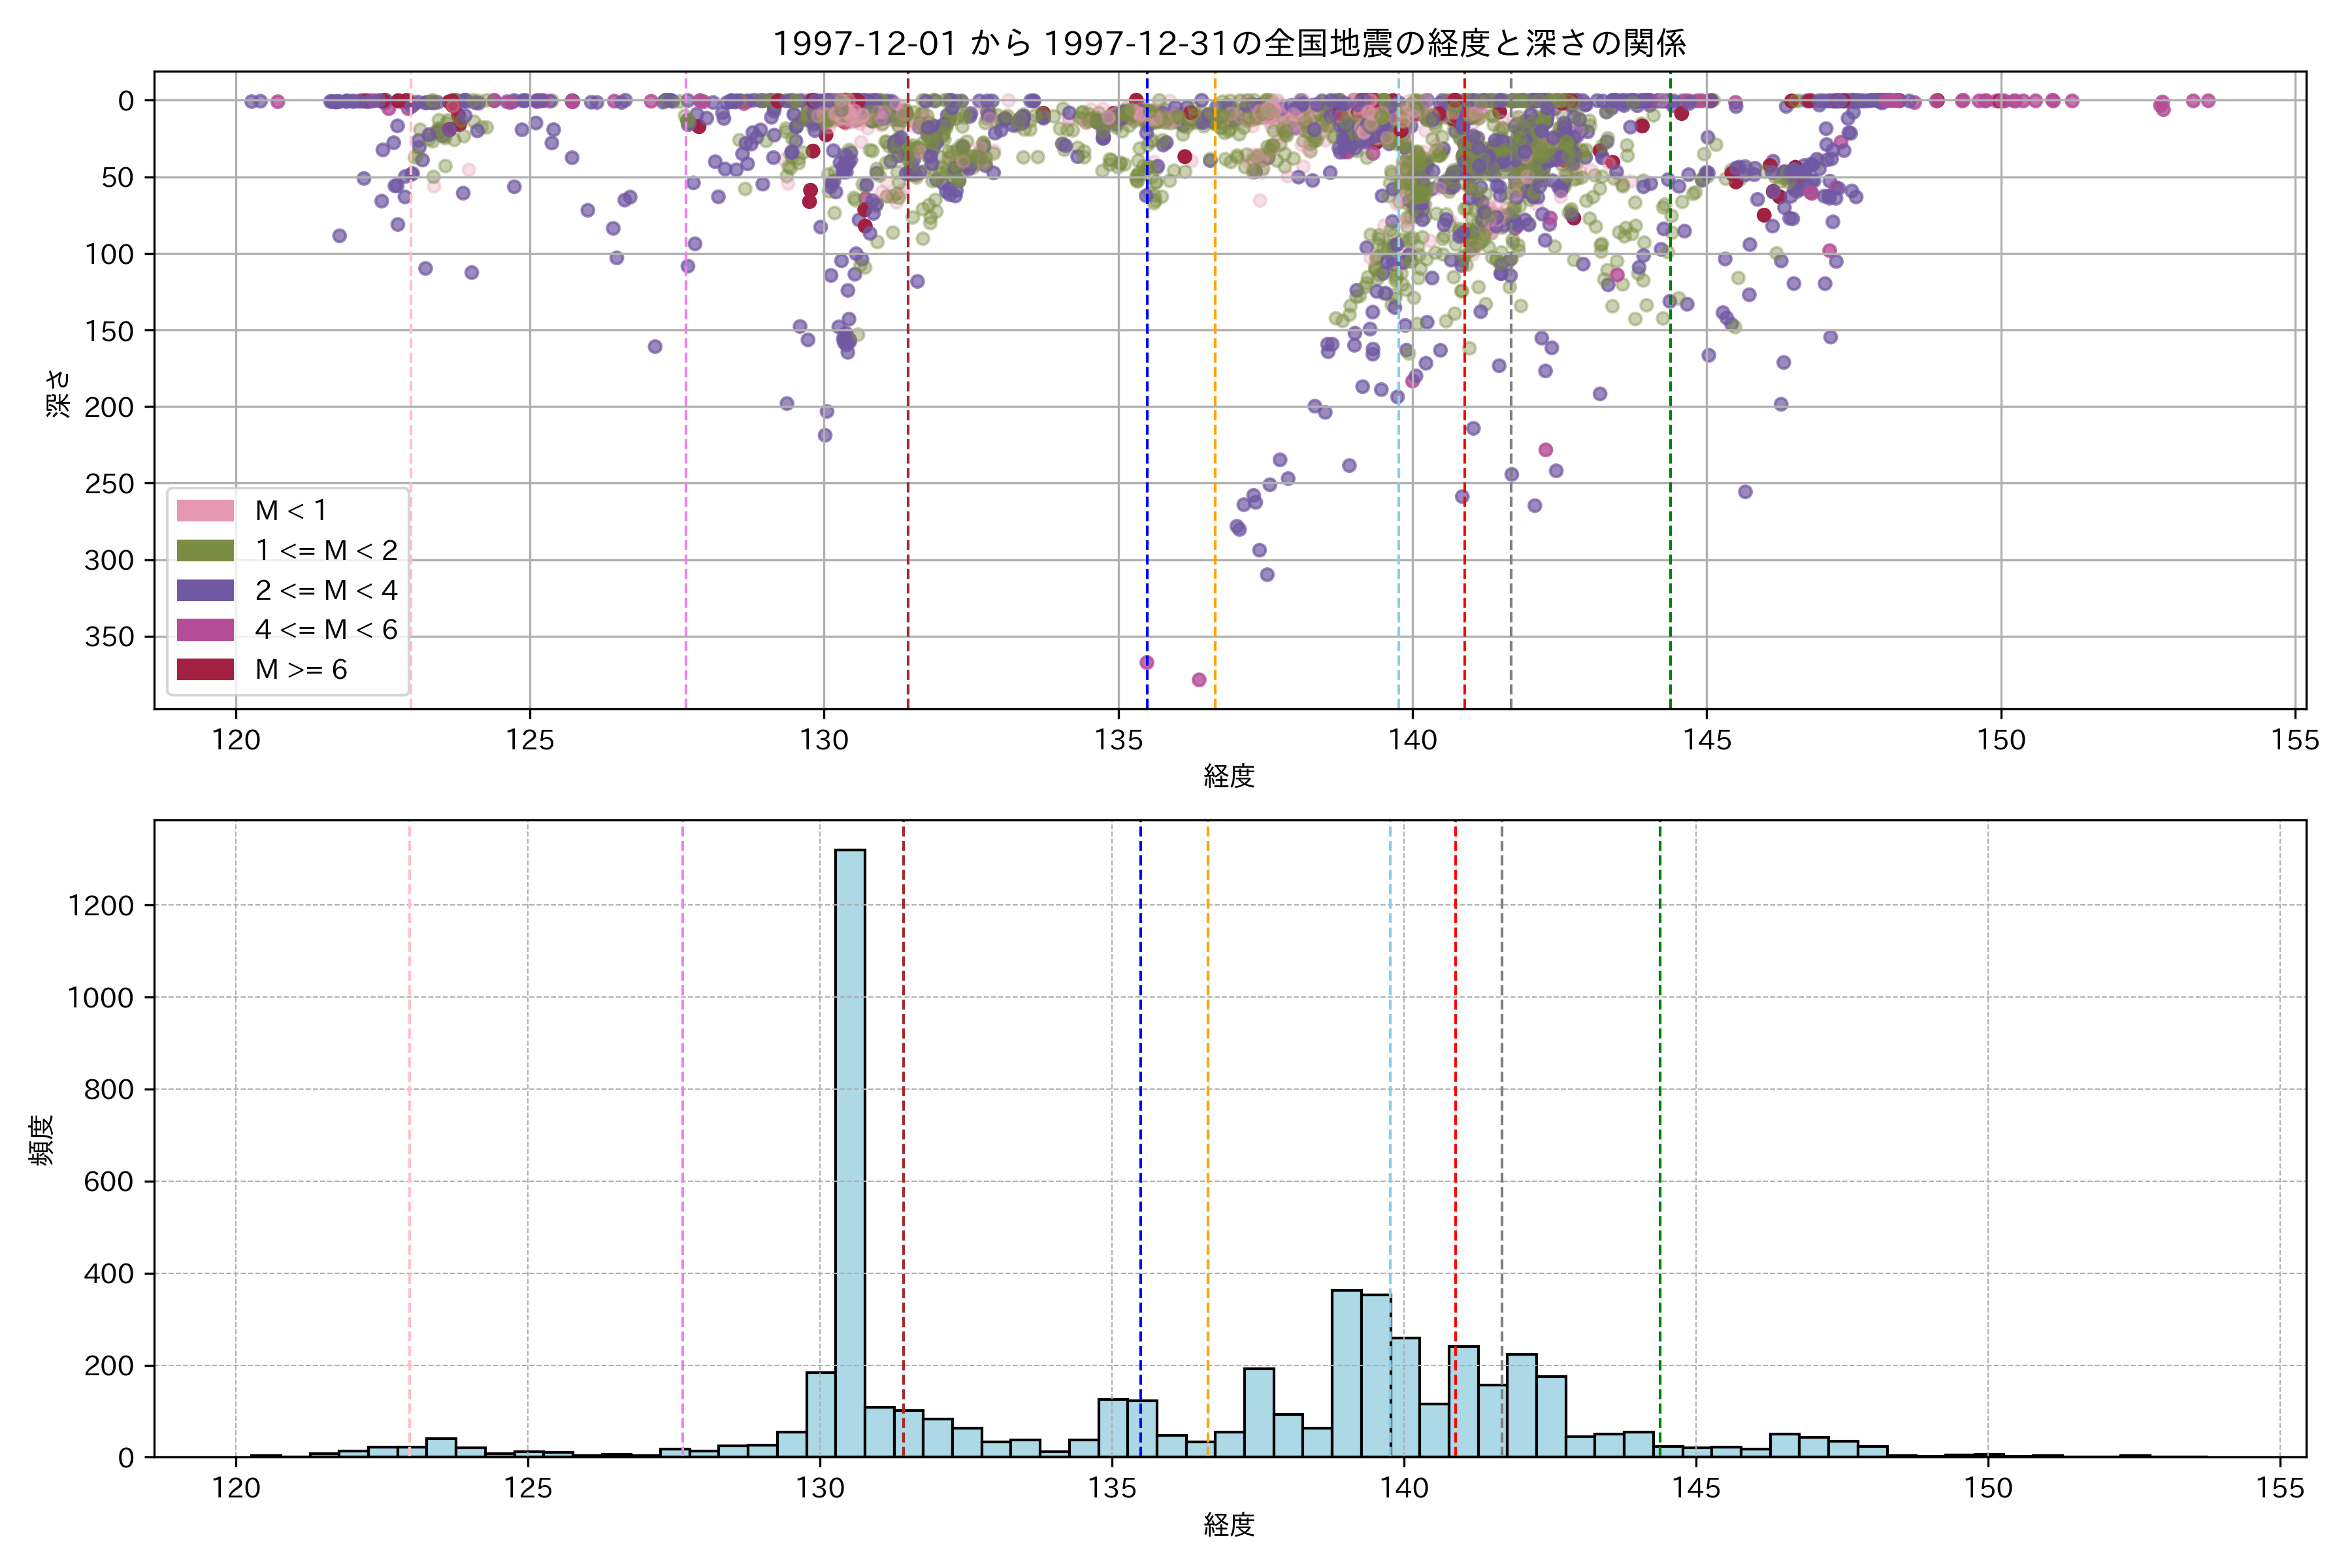Screen dimensions: 2352x1568
Task: Click the purple '2 <= M < 4' legend swatch
Action: (205, 591)
